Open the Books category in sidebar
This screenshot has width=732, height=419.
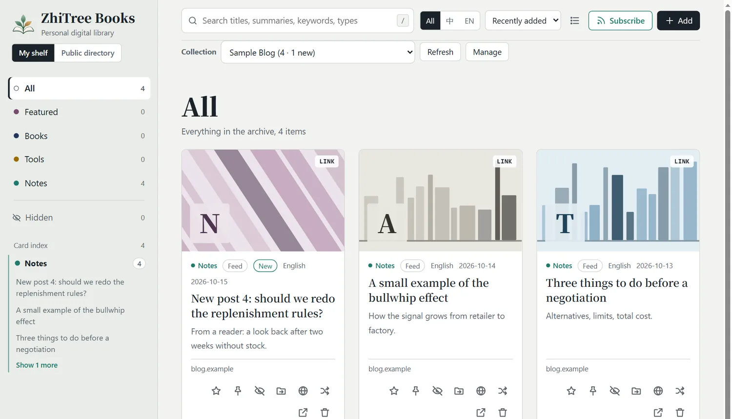click(x=79, y=136)
